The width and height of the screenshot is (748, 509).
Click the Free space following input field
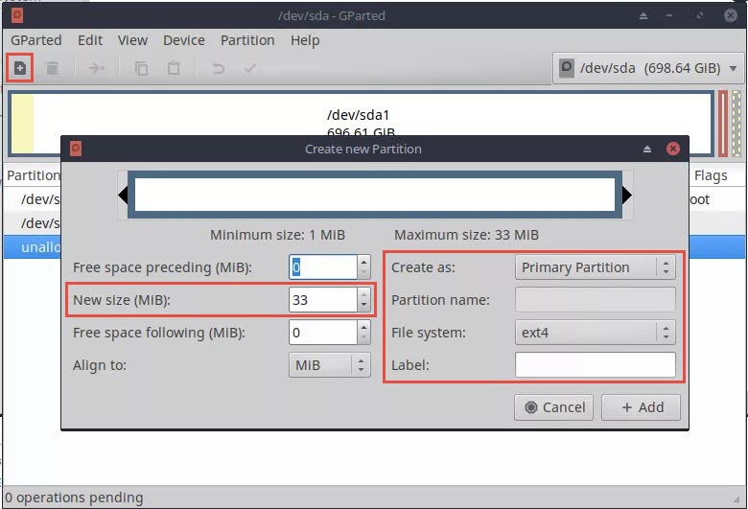[x=323, y=333]
